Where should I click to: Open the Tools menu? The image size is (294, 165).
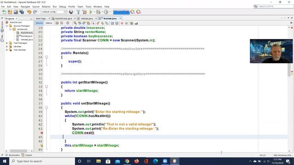88,6
